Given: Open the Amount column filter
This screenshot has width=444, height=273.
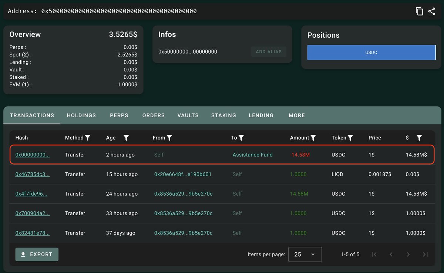Looking at the screenshot, I should coord(313,138).
